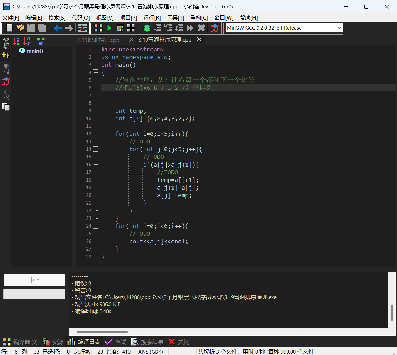Start debugging with the green bug icon
The height and width of the screenshot is (355, 397).
click(147, 28)
